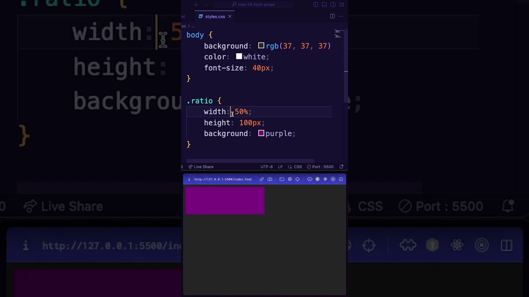Expand the breadcrumb ellipsis above the code
The image size is (529, 297).
point(193,26)
